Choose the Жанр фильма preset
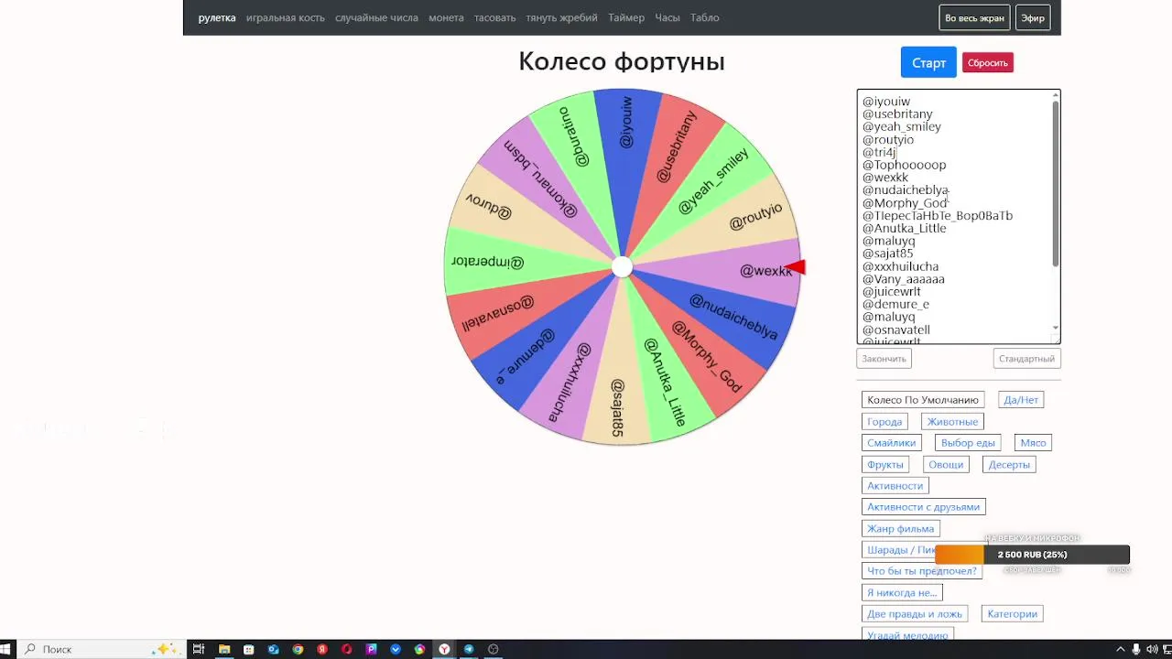 point(901,529)
